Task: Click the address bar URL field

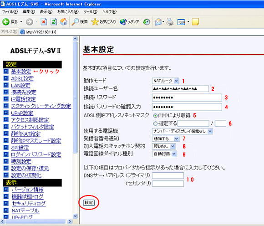Action: [x=142, y=32]
